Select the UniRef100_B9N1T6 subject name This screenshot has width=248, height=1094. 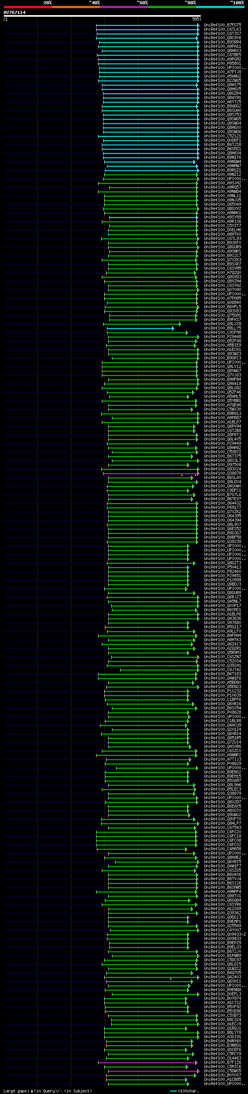point(222,158)
